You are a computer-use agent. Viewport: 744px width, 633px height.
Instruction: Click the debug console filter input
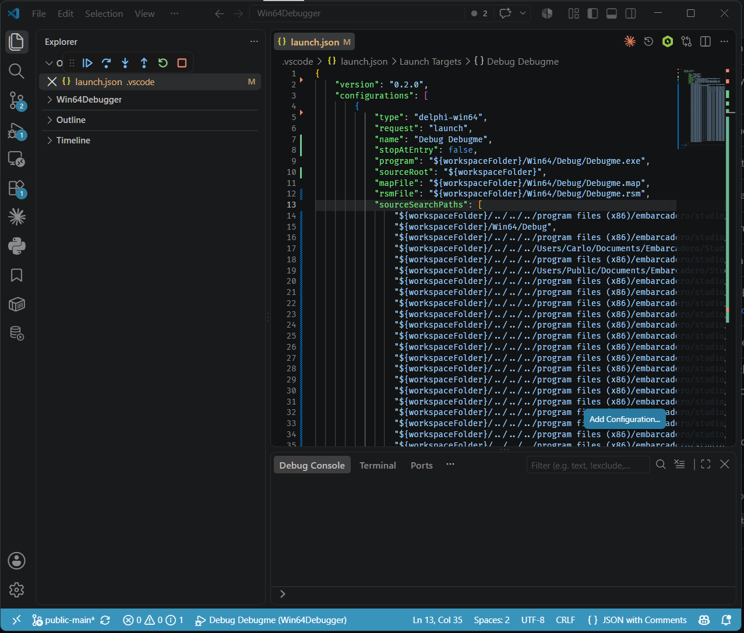pos(588,465)
